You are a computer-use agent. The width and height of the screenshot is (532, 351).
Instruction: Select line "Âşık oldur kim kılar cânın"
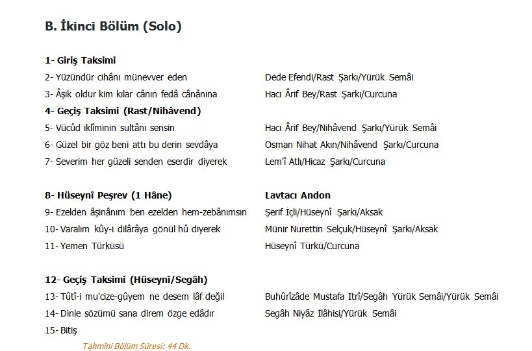(x=131, y=94)
